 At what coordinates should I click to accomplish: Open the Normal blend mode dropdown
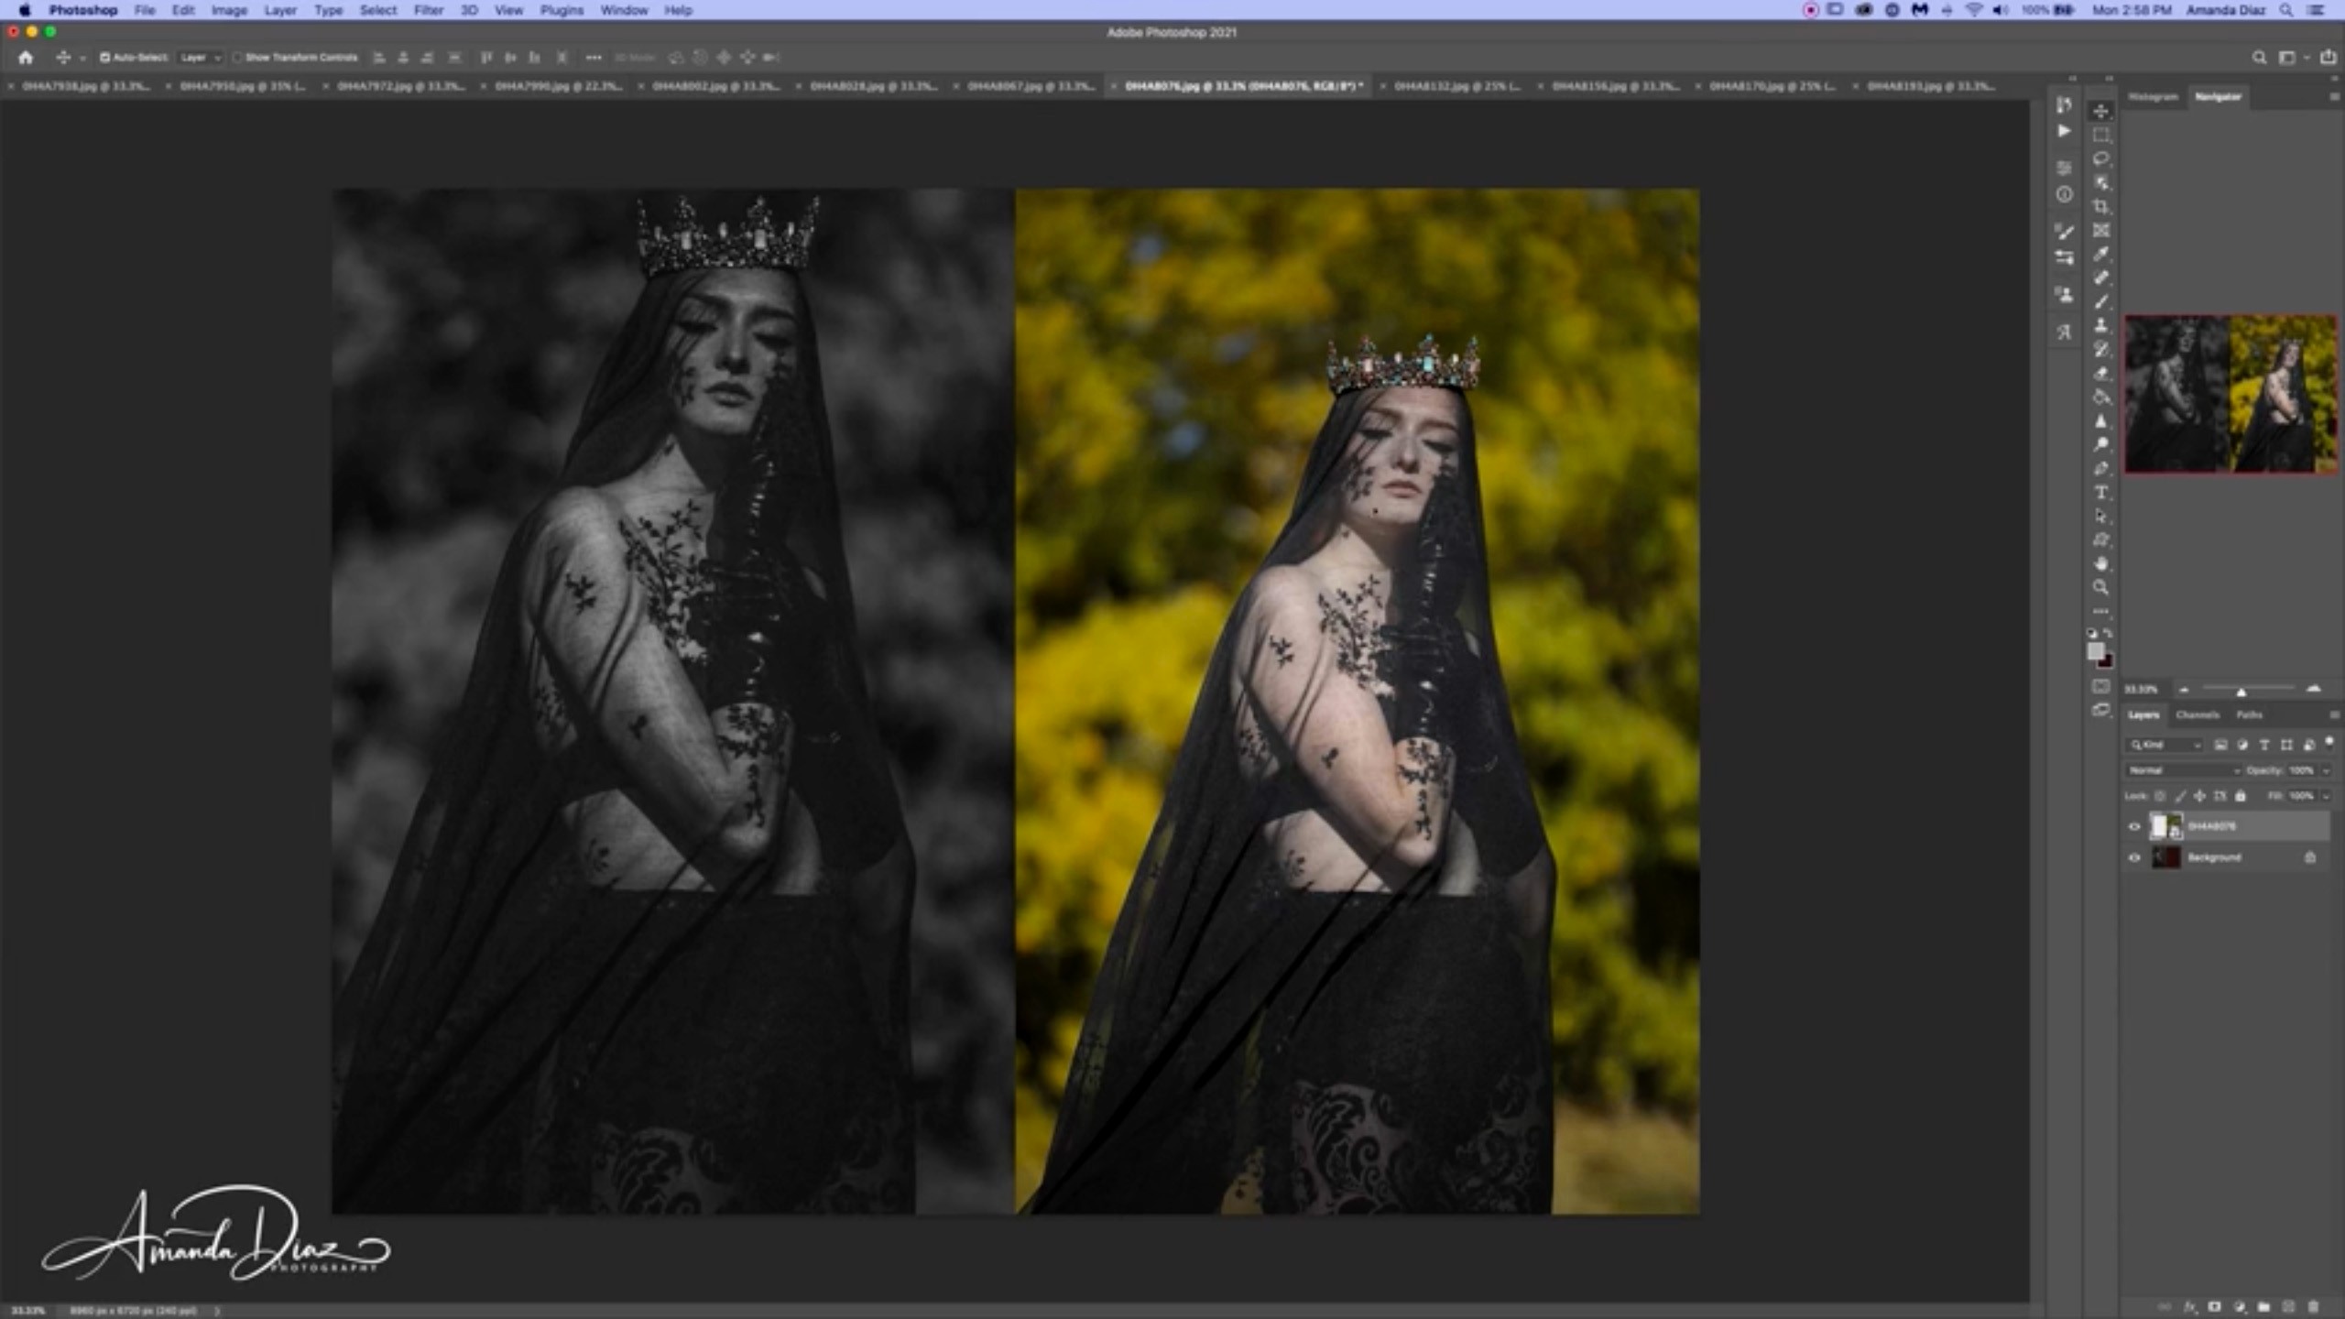(x=2183, y=770)
